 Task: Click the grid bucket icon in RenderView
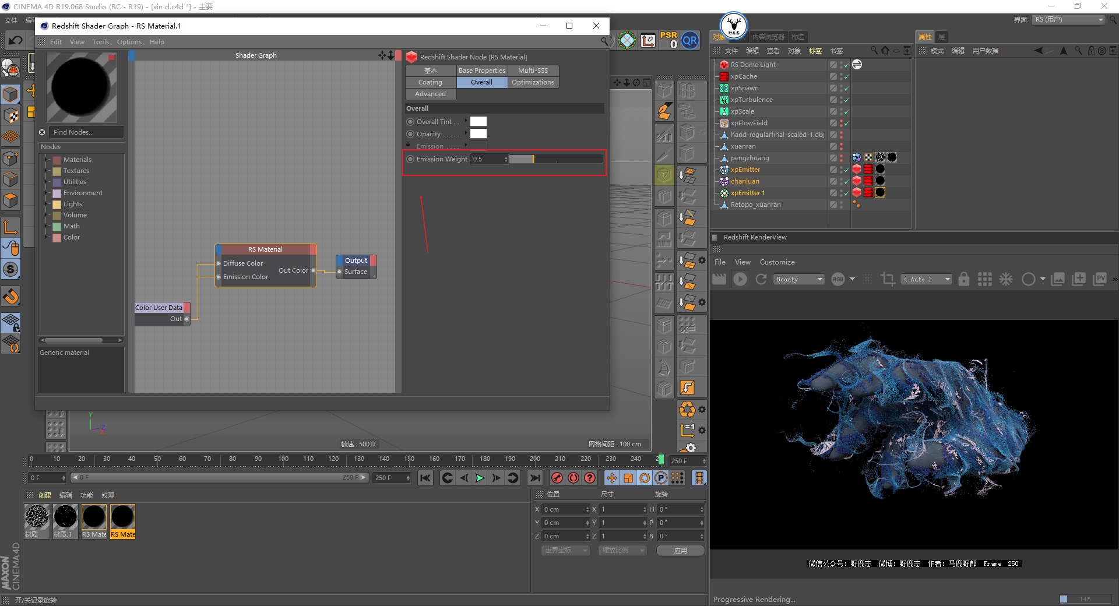[x=985, y=279]
